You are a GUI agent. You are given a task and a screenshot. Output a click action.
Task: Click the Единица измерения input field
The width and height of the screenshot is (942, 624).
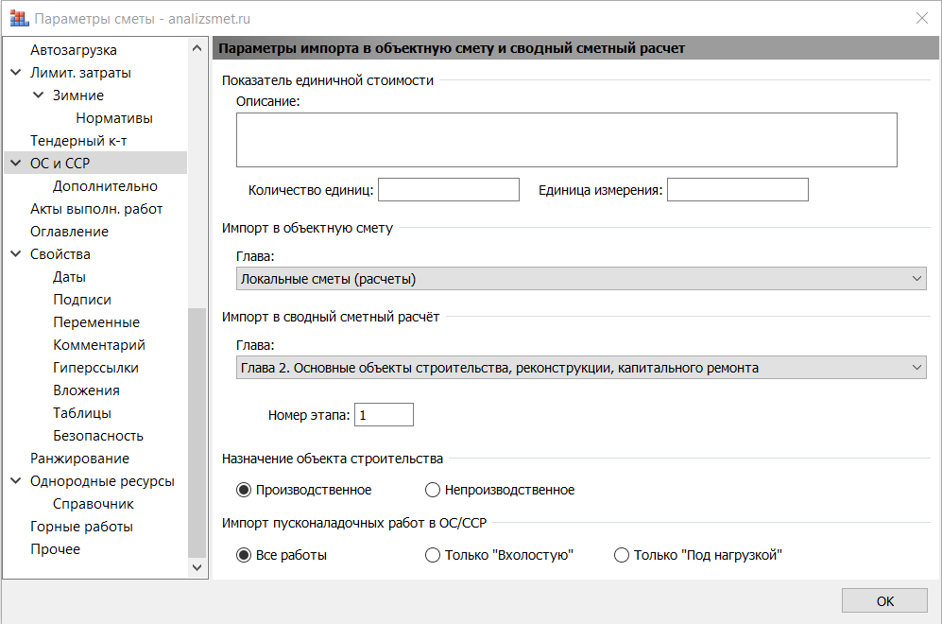point(738,190)
